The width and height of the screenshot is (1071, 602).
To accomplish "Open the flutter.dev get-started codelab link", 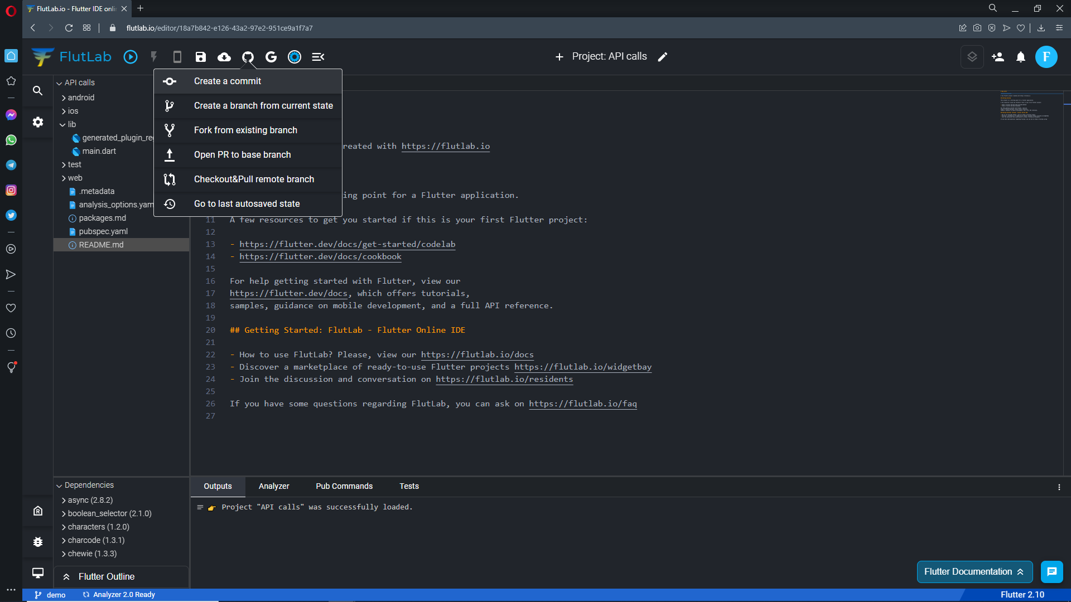I will (347, 245).
